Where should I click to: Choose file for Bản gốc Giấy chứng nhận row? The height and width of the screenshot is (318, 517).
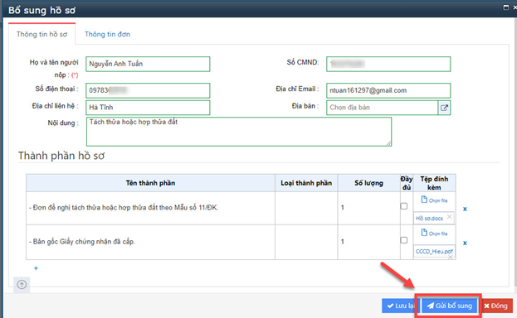tap(434, 233)
